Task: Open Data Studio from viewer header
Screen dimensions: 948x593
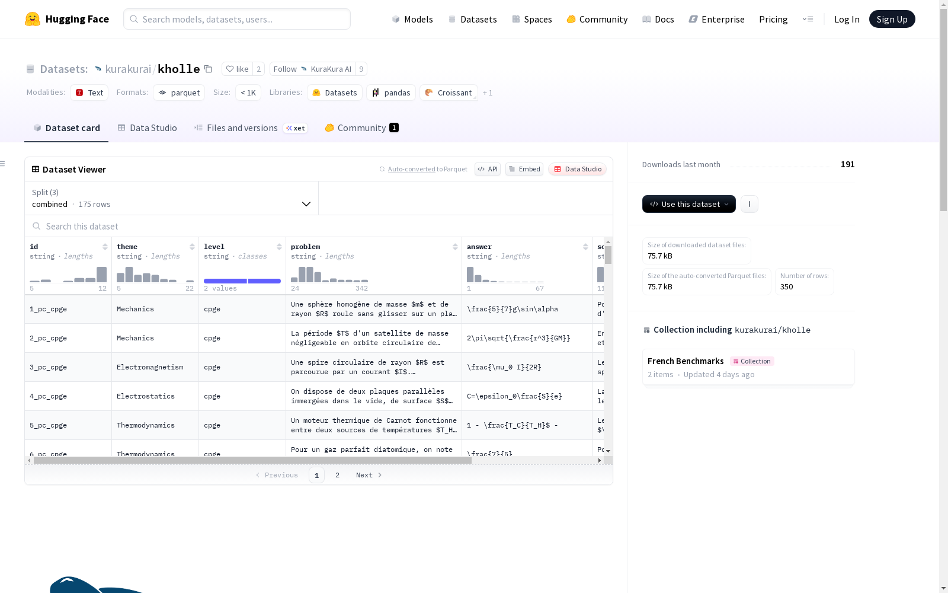Action: tap(577, 169)
